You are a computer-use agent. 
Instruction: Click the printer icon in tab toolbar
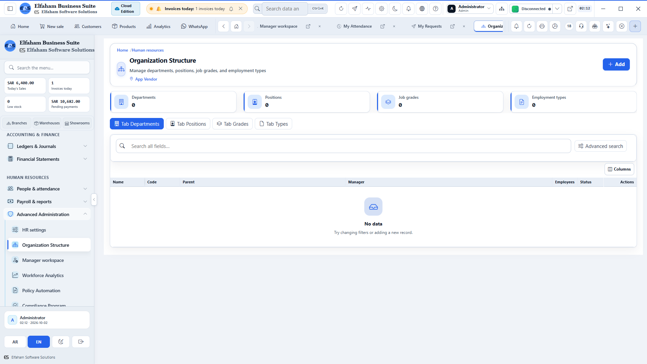tap(542, 26)
